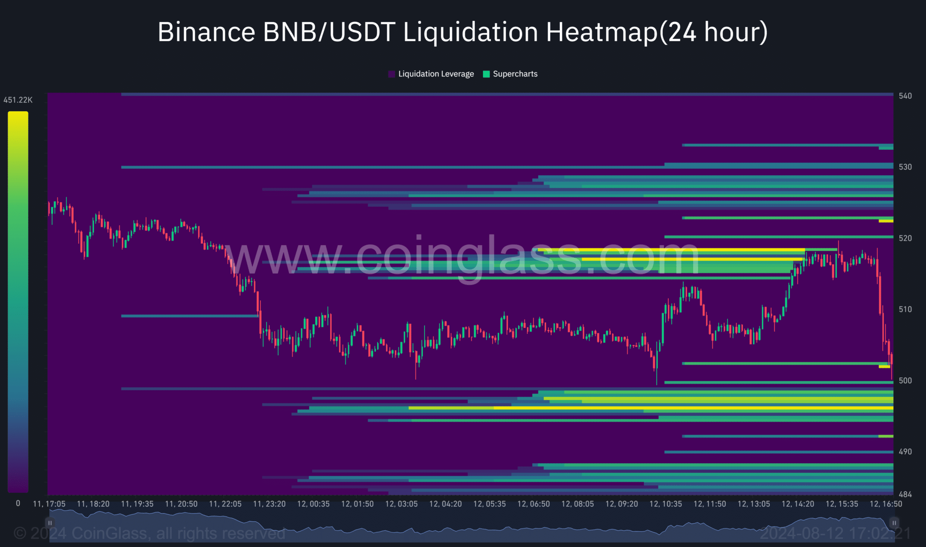This screenshot has width=926, height=547.
Task: Click the 12, 16:50 time axis label
Action: [x=885, y=504]
